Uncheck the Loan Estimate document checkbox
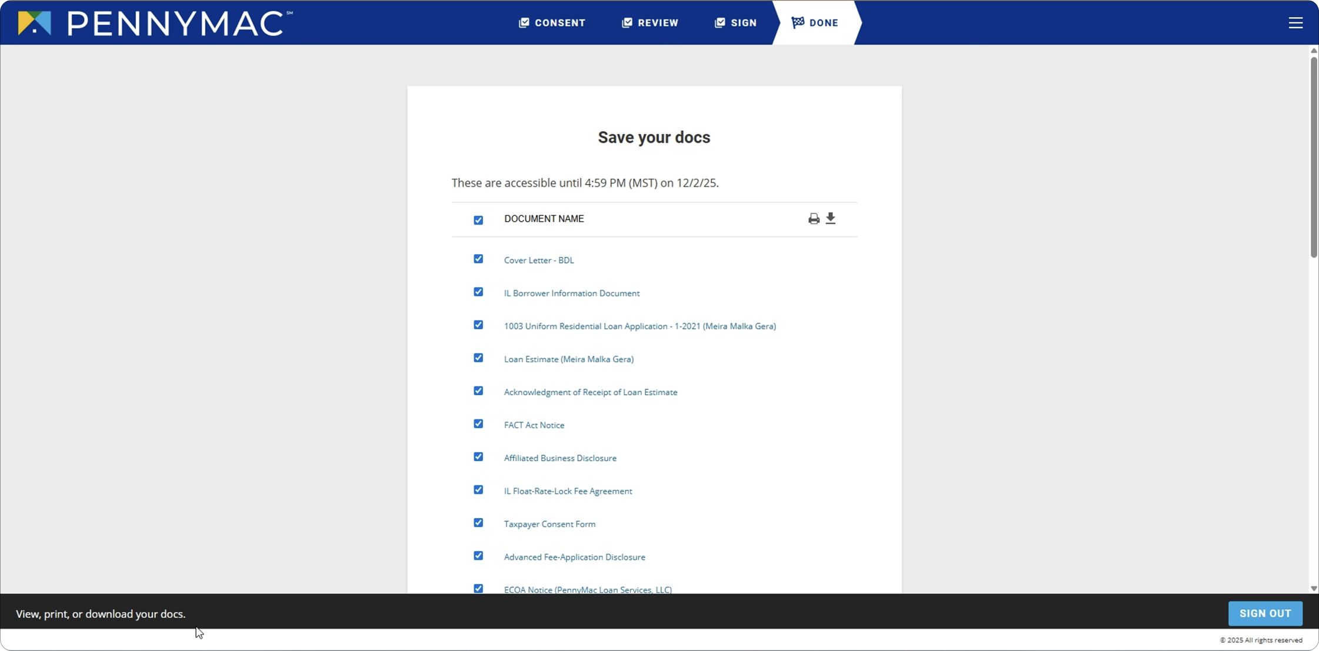This screenshot has width=1319, height=651. pos(478,358)
